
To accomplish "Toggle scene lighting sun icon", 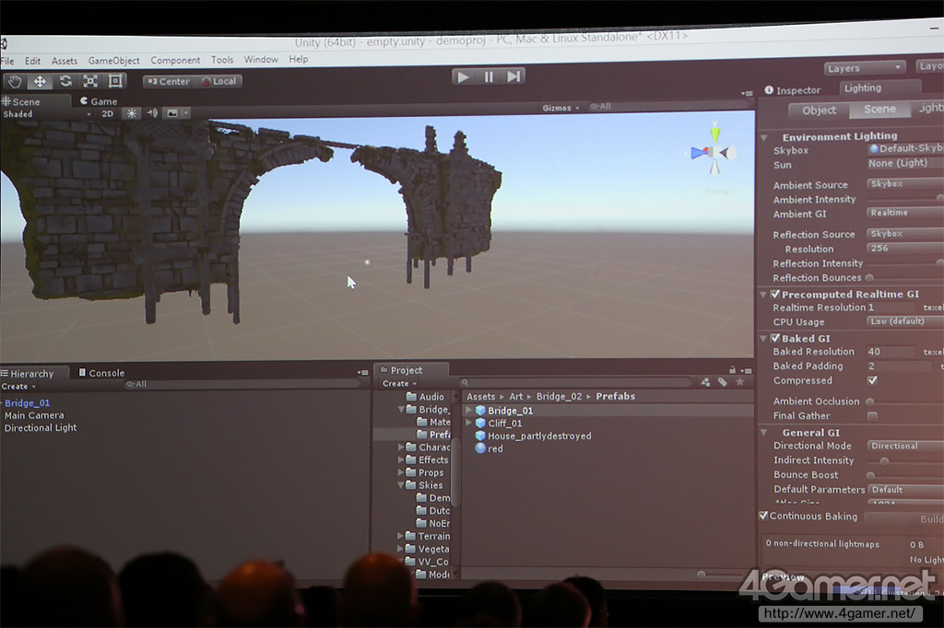I will click(x=132, y=113).
